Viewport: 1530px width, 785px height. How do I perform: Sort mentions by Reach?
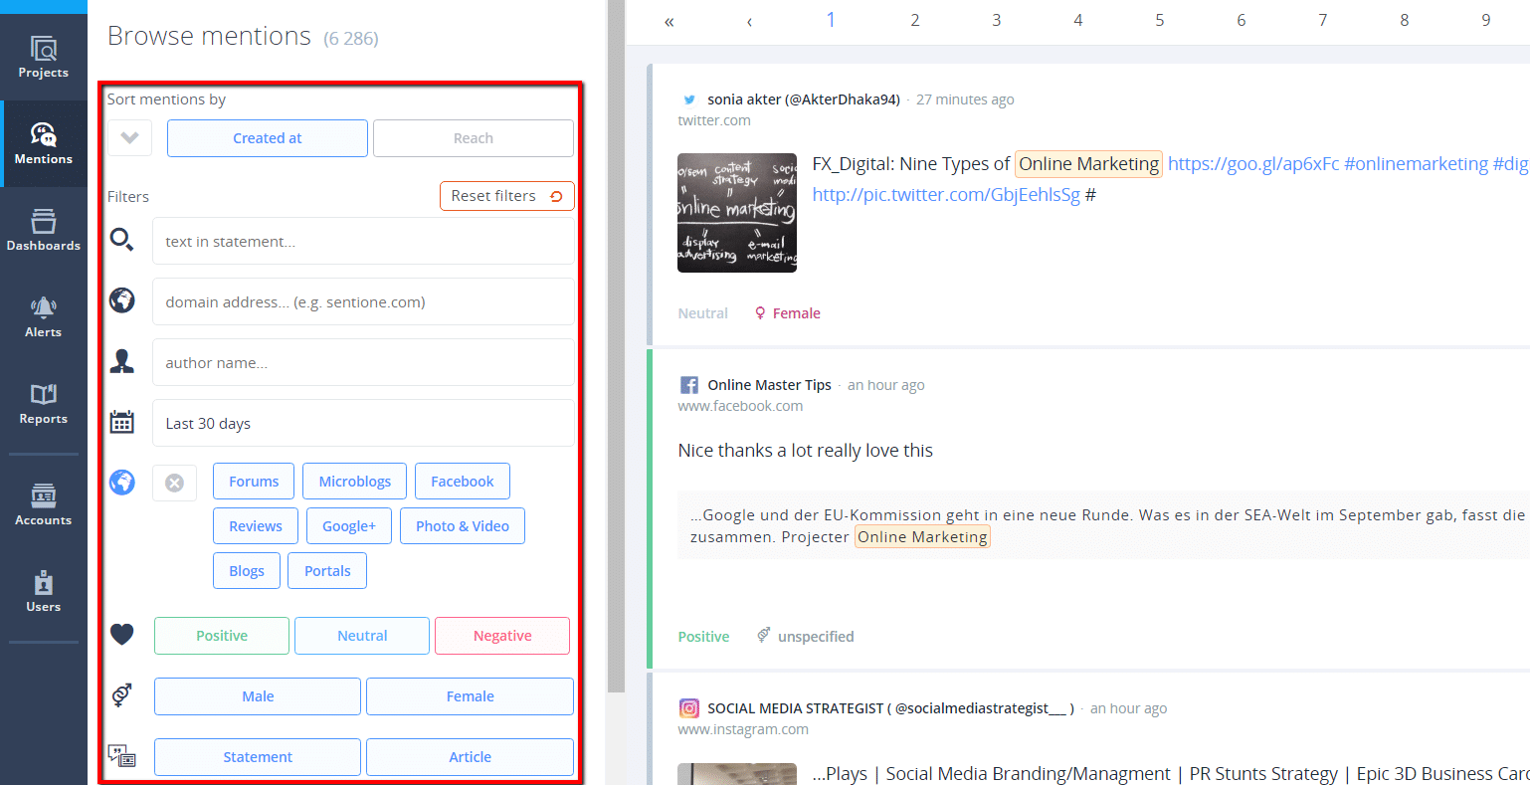pyautogui.click(x=473, y=138)
